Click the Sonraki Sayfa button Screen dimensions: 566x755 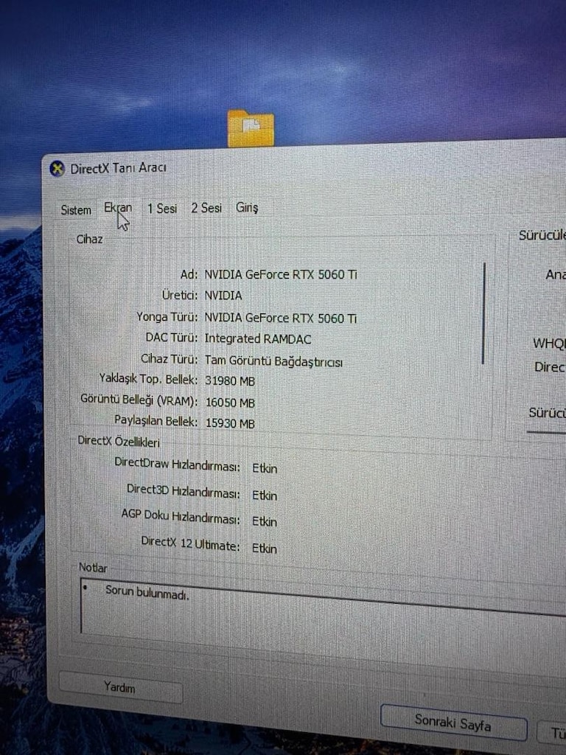coord(453,723)
